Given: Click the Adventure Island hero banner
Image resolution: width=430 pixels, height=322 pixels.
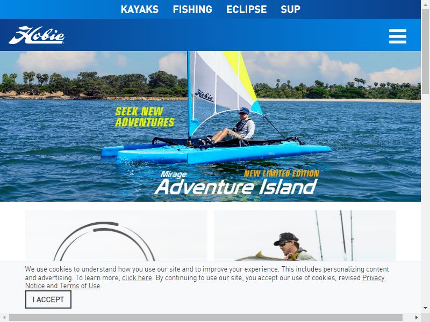Looking at the screenshot, I should [210, 126].
